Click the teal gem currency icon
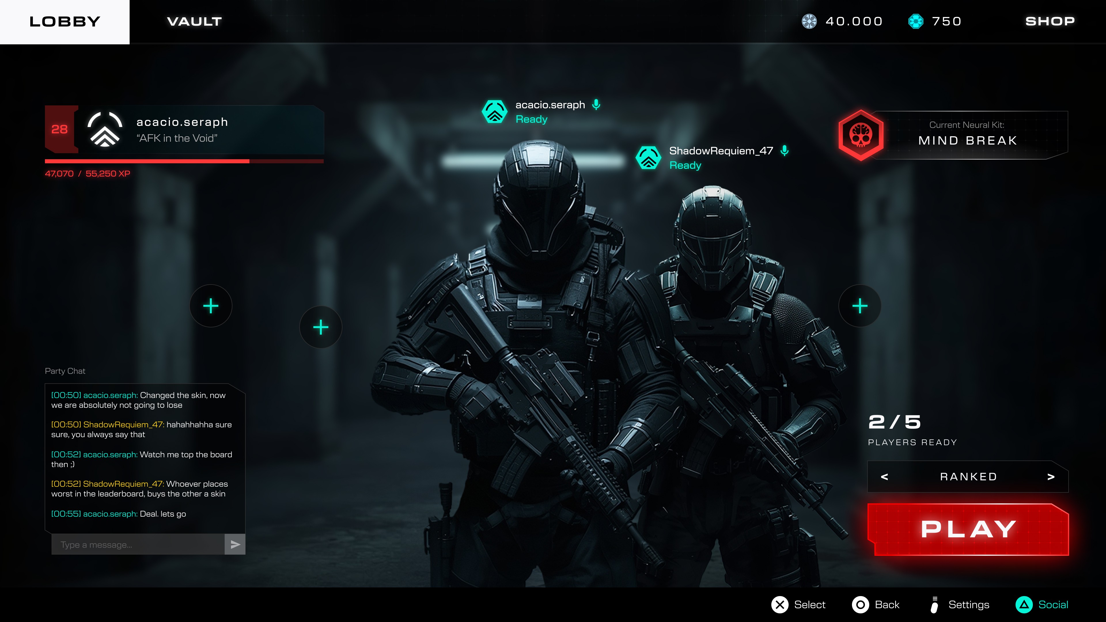Screen dimensions: 1106x622 915,22
